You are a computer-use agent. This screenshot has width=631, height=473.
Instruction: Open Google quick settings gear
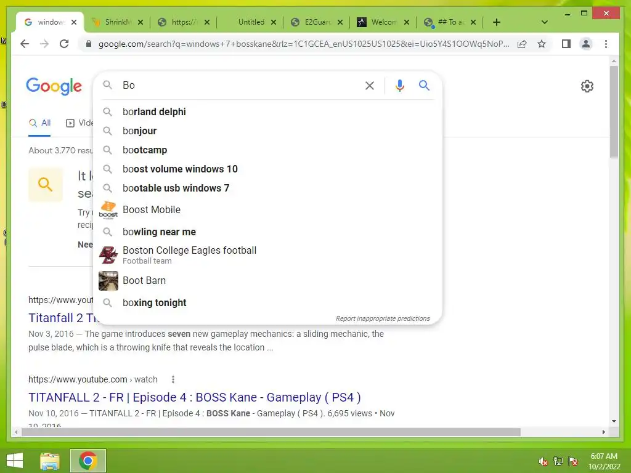587,86
